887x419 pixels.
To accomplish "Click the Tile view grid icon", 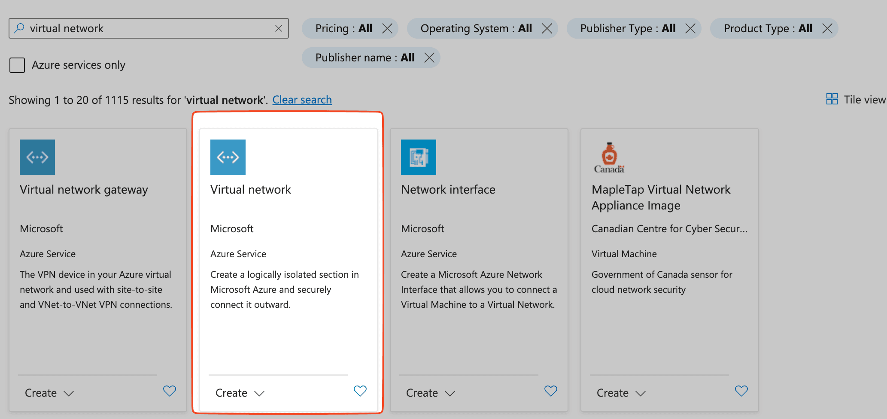I will click(832, 99).
